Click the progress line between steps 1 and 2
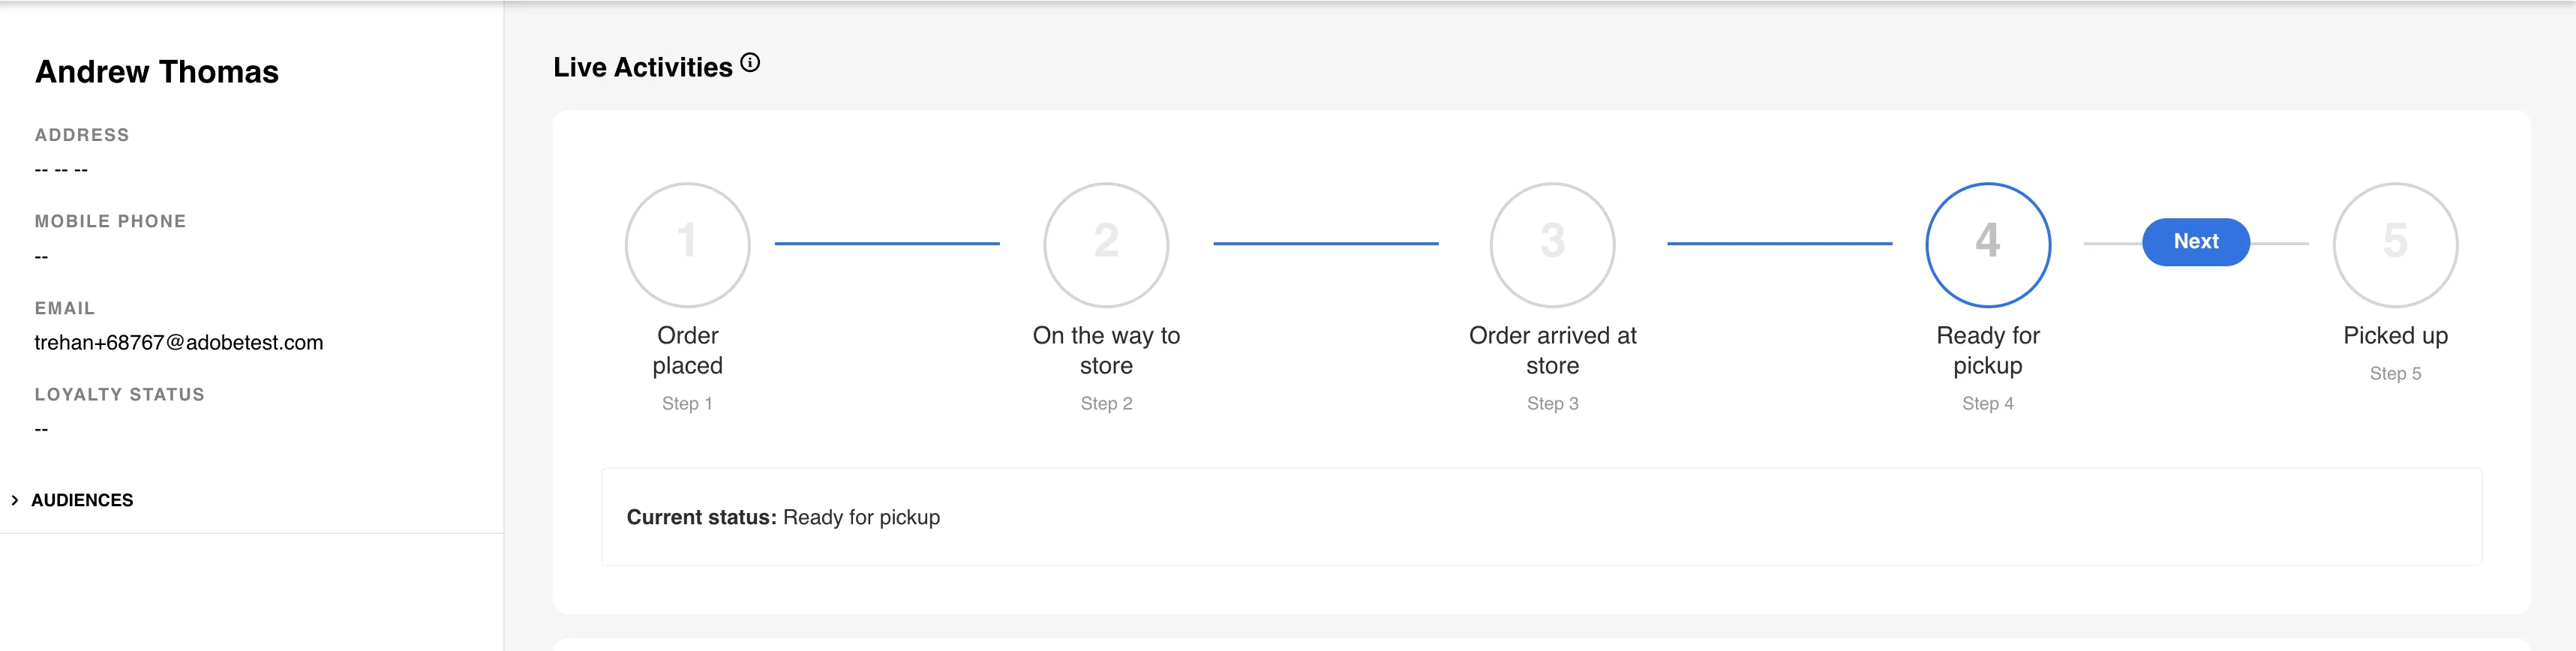The height and width of the screenshot is (651, 2576). tap(887, 243)
